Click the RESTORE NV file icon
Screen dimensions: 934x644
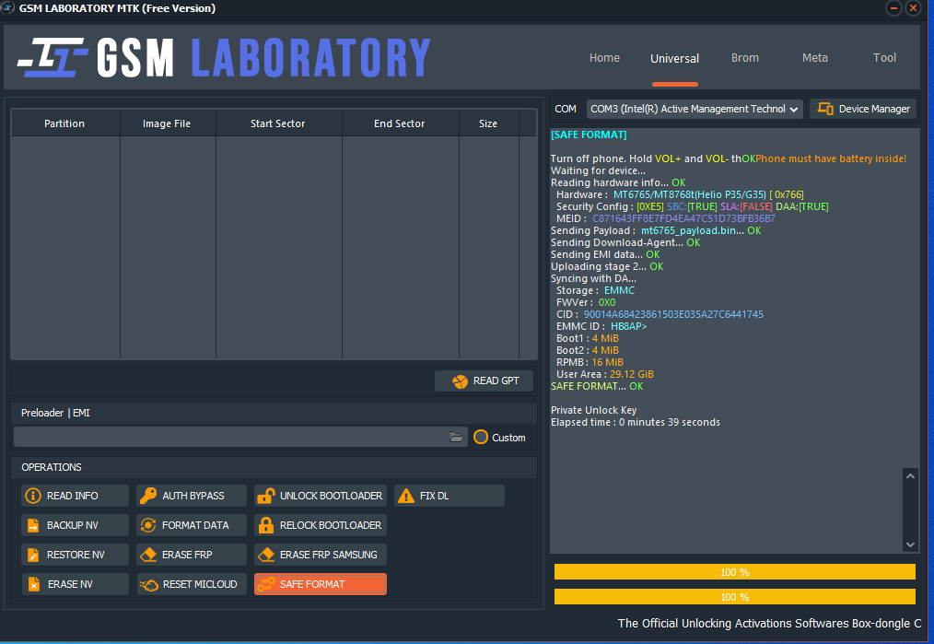pyautogui.click(x=33, y=555)
